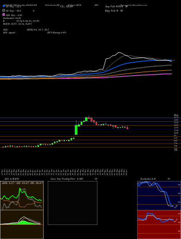Click the 'SI 14/3: 66.15 / 61.99' readout
The width and height of the screenshot is (181, 239).
point(28,21)
